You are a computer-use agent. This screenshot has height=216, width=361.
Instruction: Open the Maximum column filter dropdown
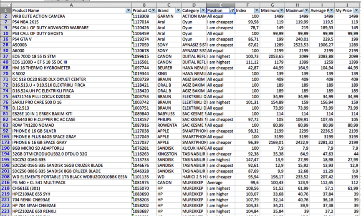pos(307,10)
